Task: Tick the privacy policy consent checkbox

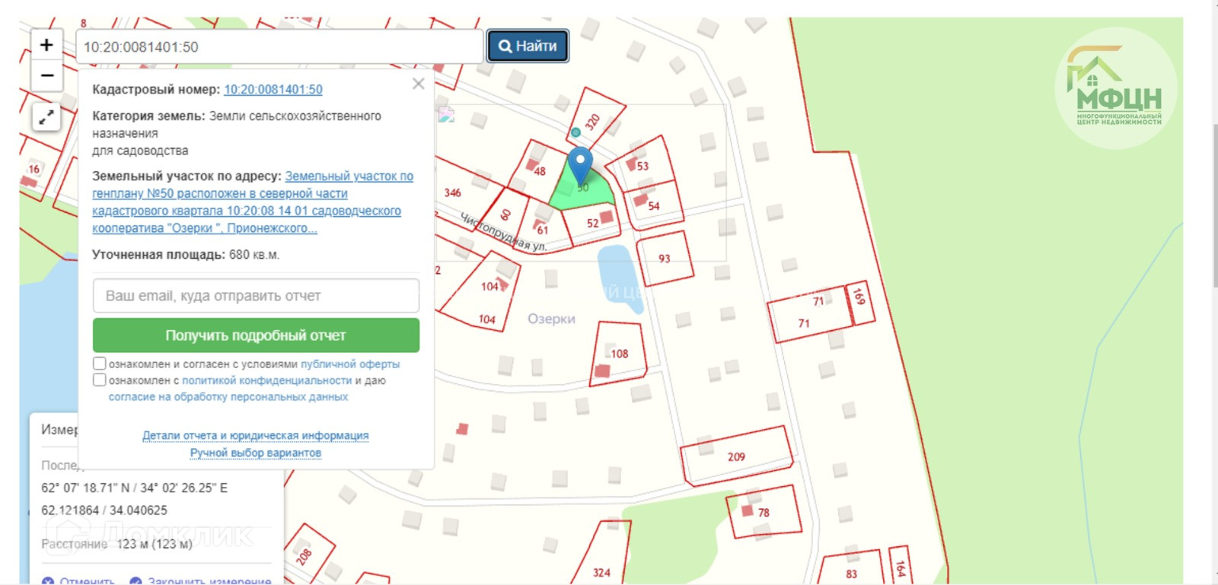Action: [99, 380]
